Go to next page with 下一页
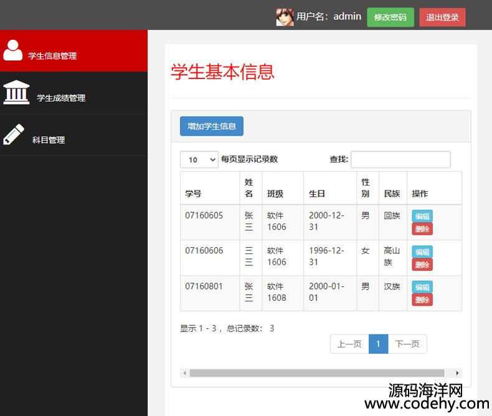The height and width of the screenshot is (416, 492). [x=407, y=344]
